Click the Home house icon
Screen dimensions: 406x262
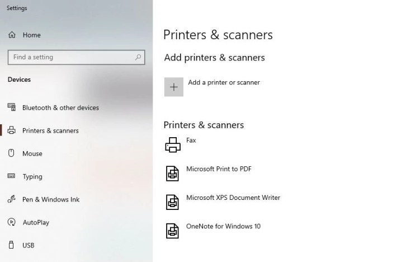tap(12, 35)
